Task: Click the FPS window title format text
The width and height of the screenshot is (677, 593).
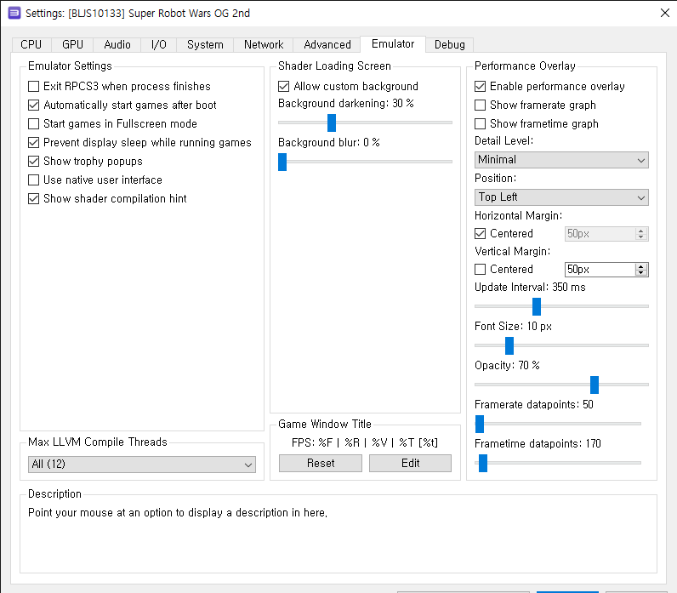Action: 365,442
